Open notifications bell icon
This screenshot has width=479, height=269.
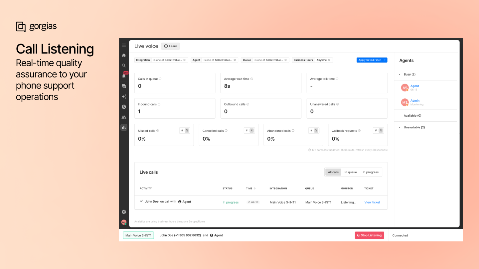(124, 76)
